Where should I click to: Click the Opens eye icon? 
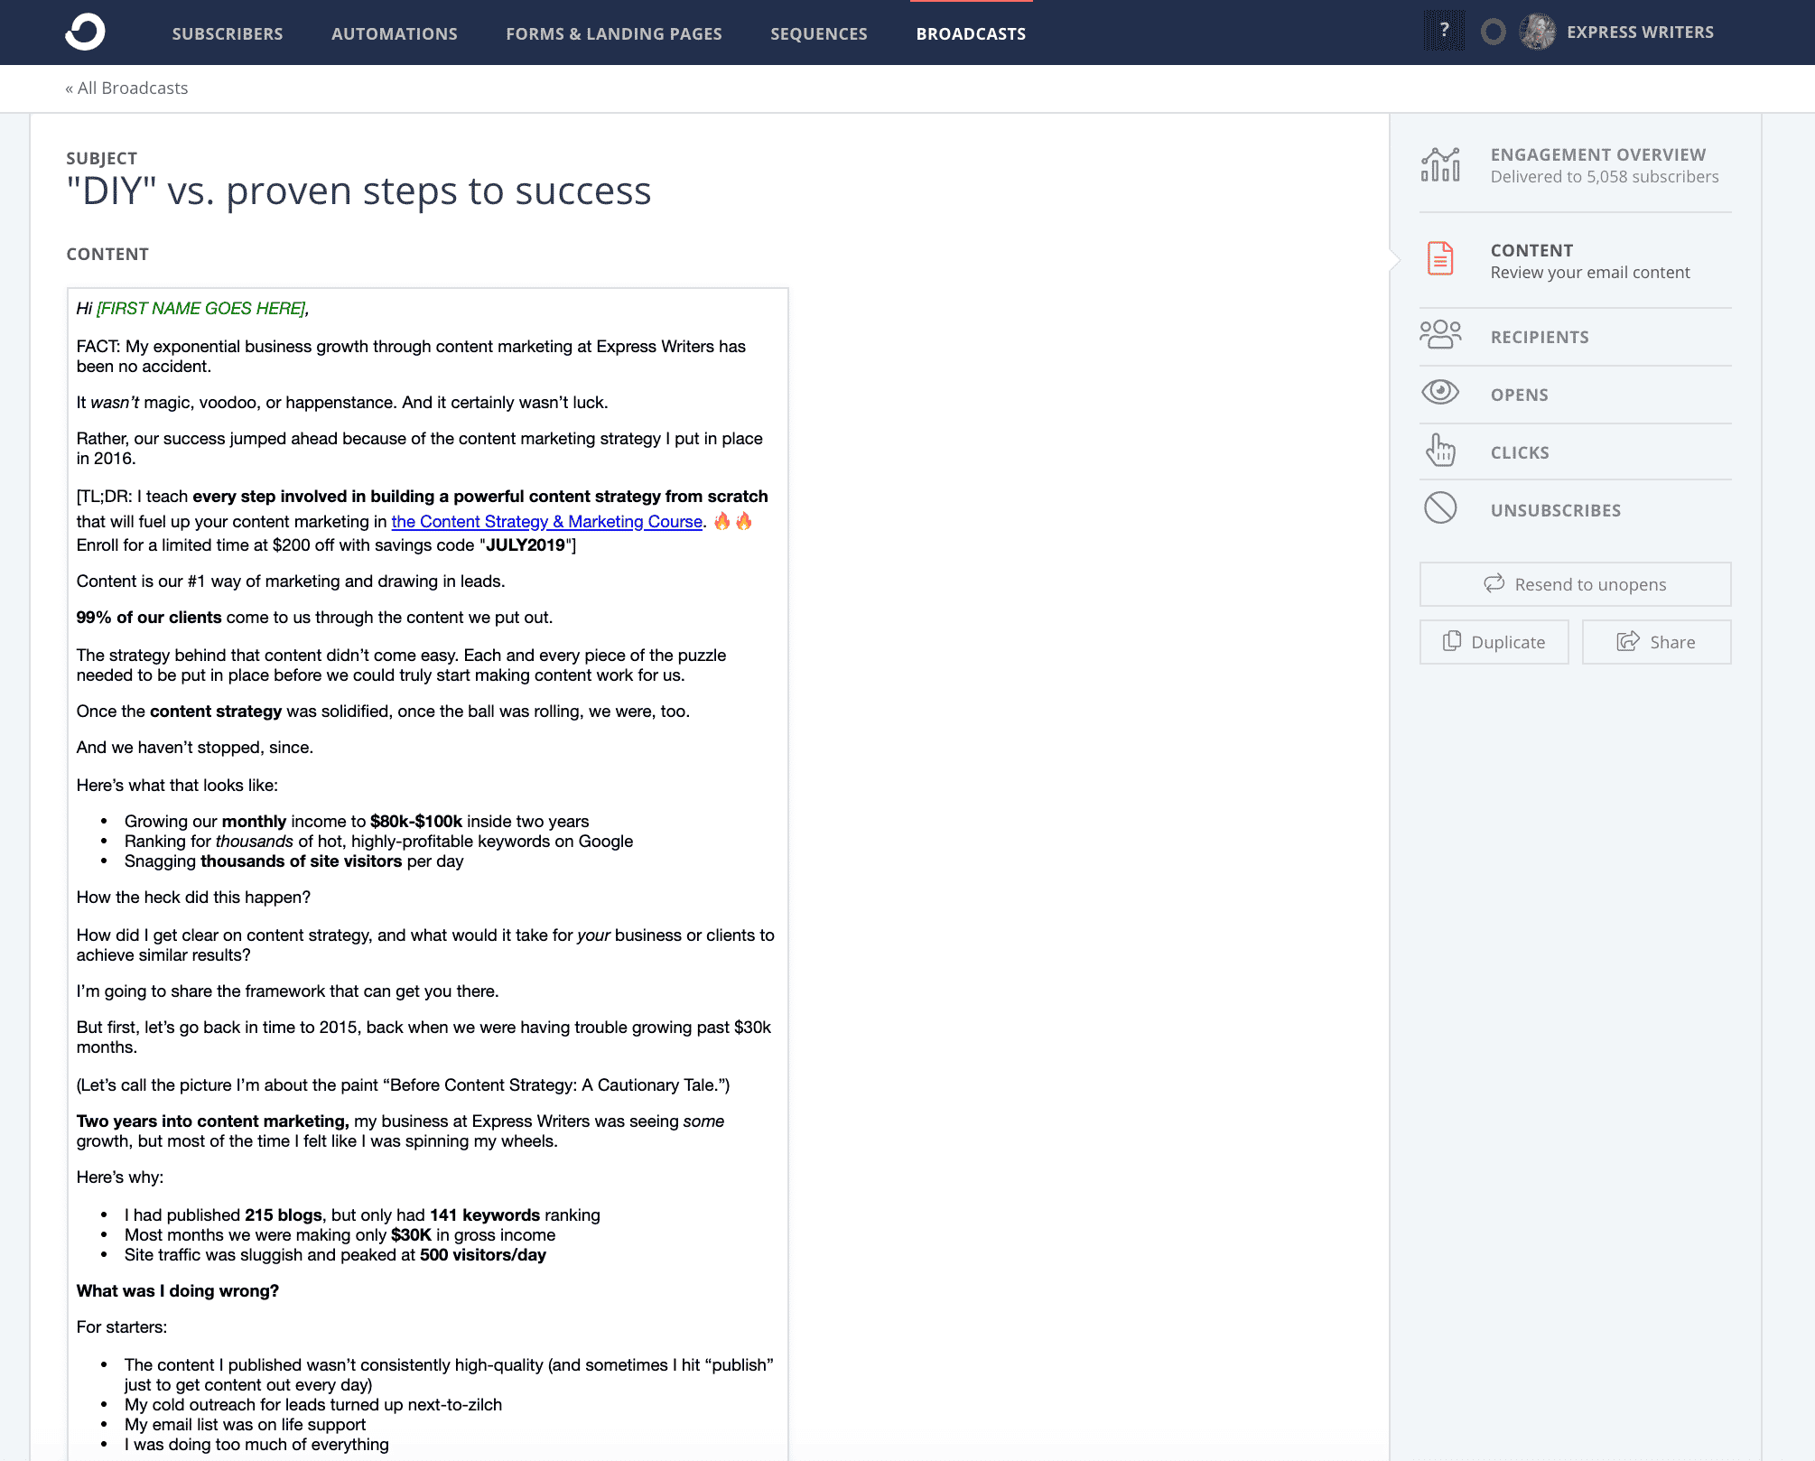coord(1440,392)
